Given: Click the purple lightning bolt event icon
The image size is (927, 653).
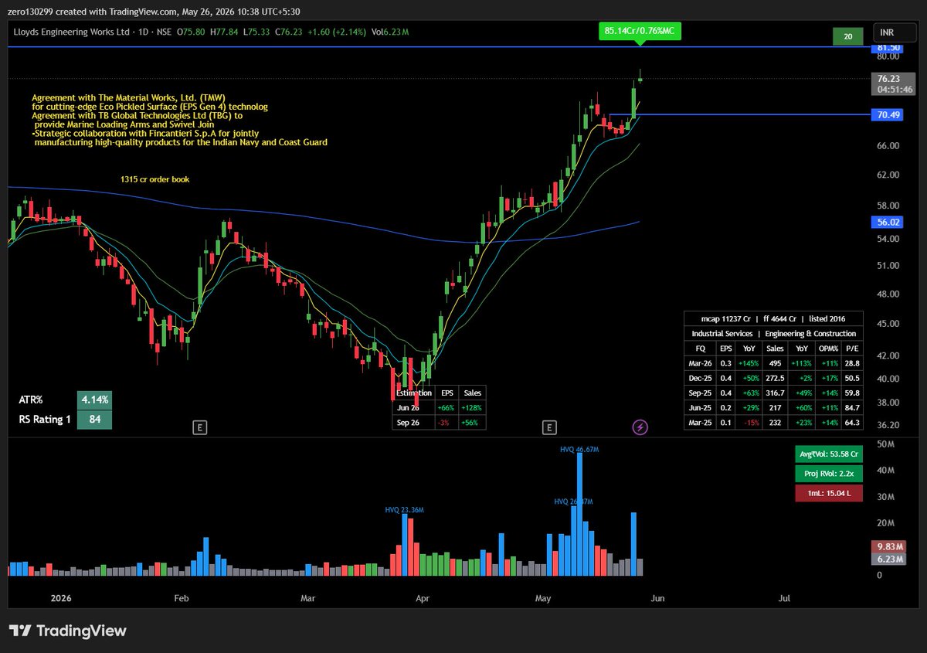Looking at the screenshot, I should click(640, 427).
